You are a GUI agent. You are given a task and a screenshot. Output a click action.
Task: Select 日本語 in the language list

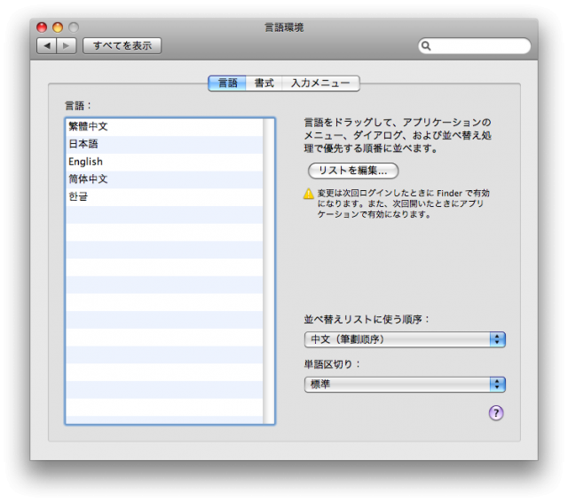click(164, 144)
